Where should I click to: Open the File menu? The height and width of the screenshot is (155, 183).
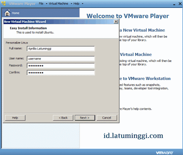click(x=41, y=4)
